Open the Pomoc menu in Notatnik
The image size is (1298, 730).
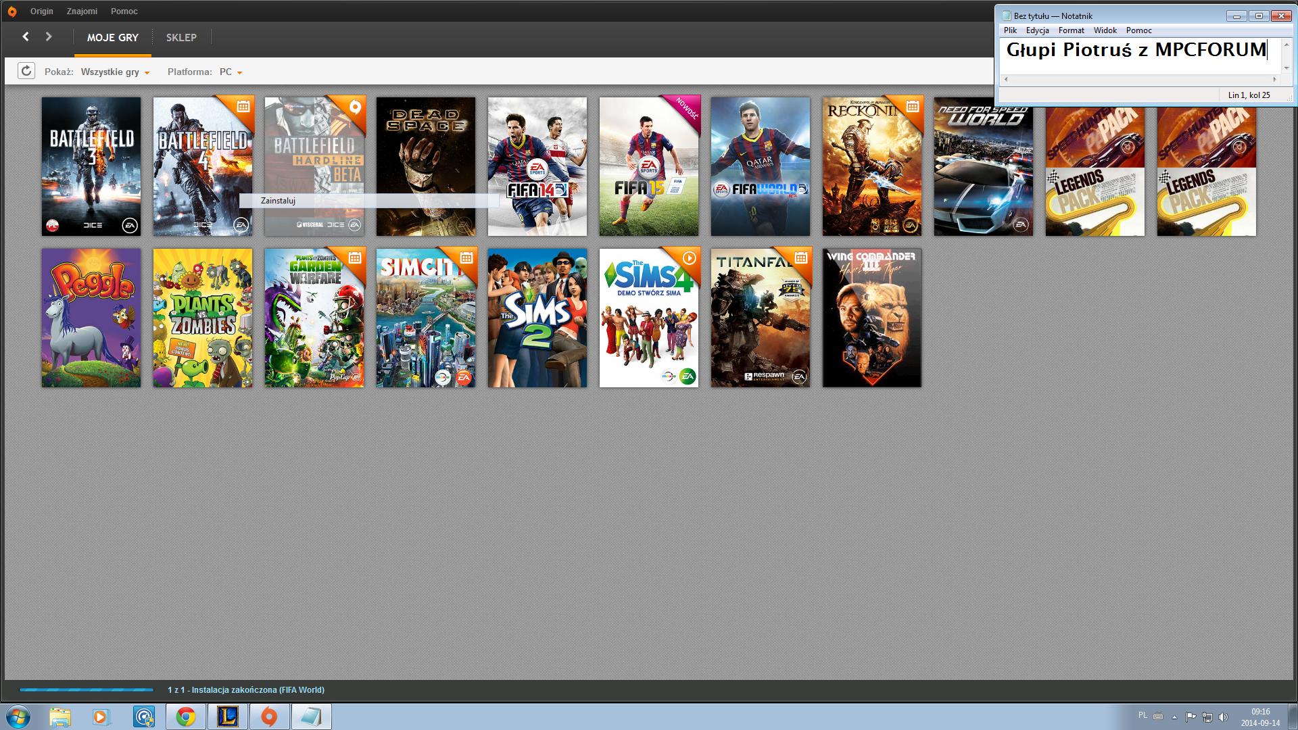tap(1138, 30)
